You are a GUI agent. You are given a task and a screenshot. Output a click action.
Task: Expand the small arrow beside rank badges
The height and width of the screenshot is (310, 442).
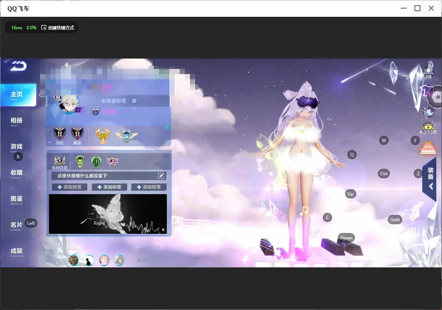tap(166, 128)
